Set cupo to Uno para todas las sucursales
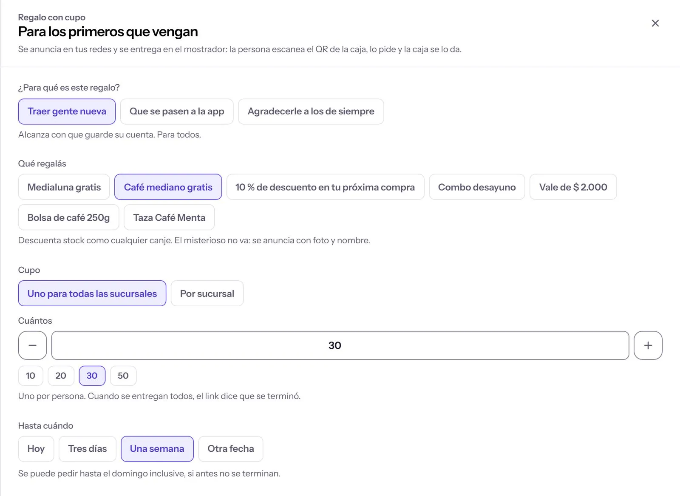 (x=92, y=294)
